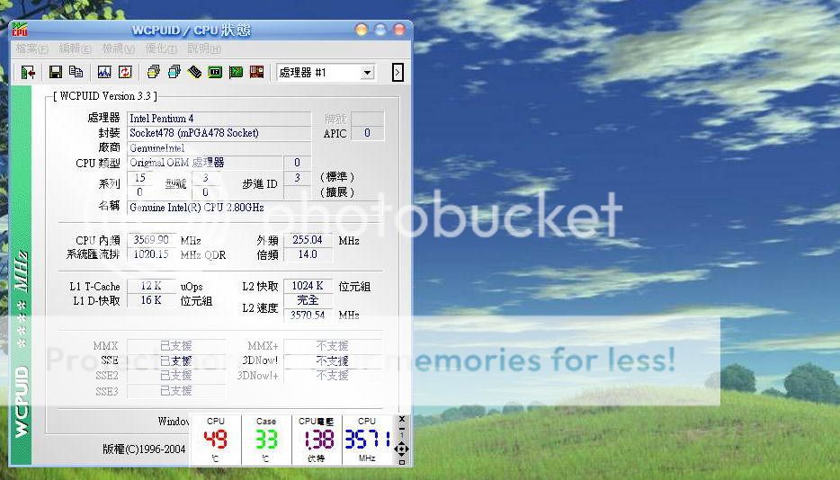Click the CPU temperature 49 readout

(216, 440)
